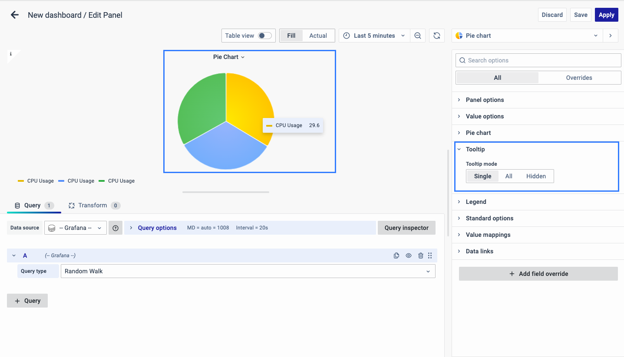Click the panel info corner icon
624x357 pixels.
(11, 54)
